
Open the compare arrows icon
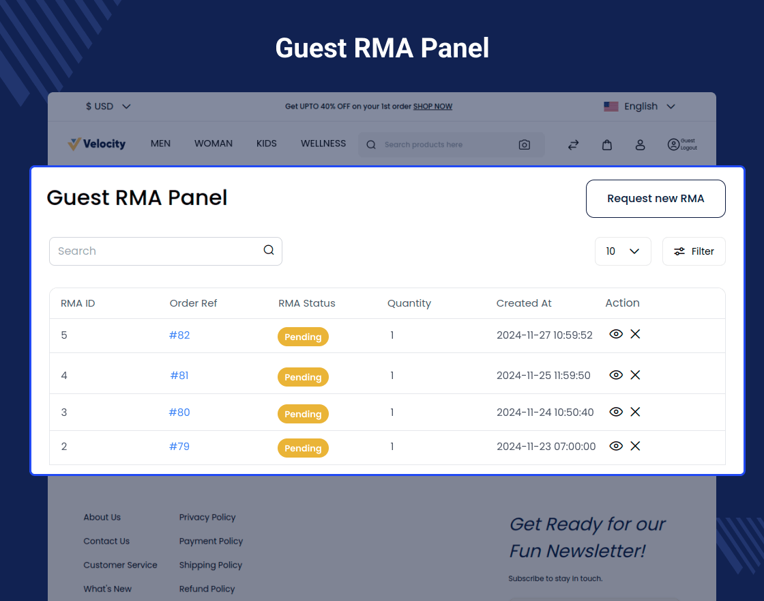tap(573, 145)
